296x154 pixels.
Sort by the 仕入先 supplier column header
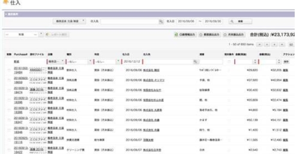click(147, 54)
